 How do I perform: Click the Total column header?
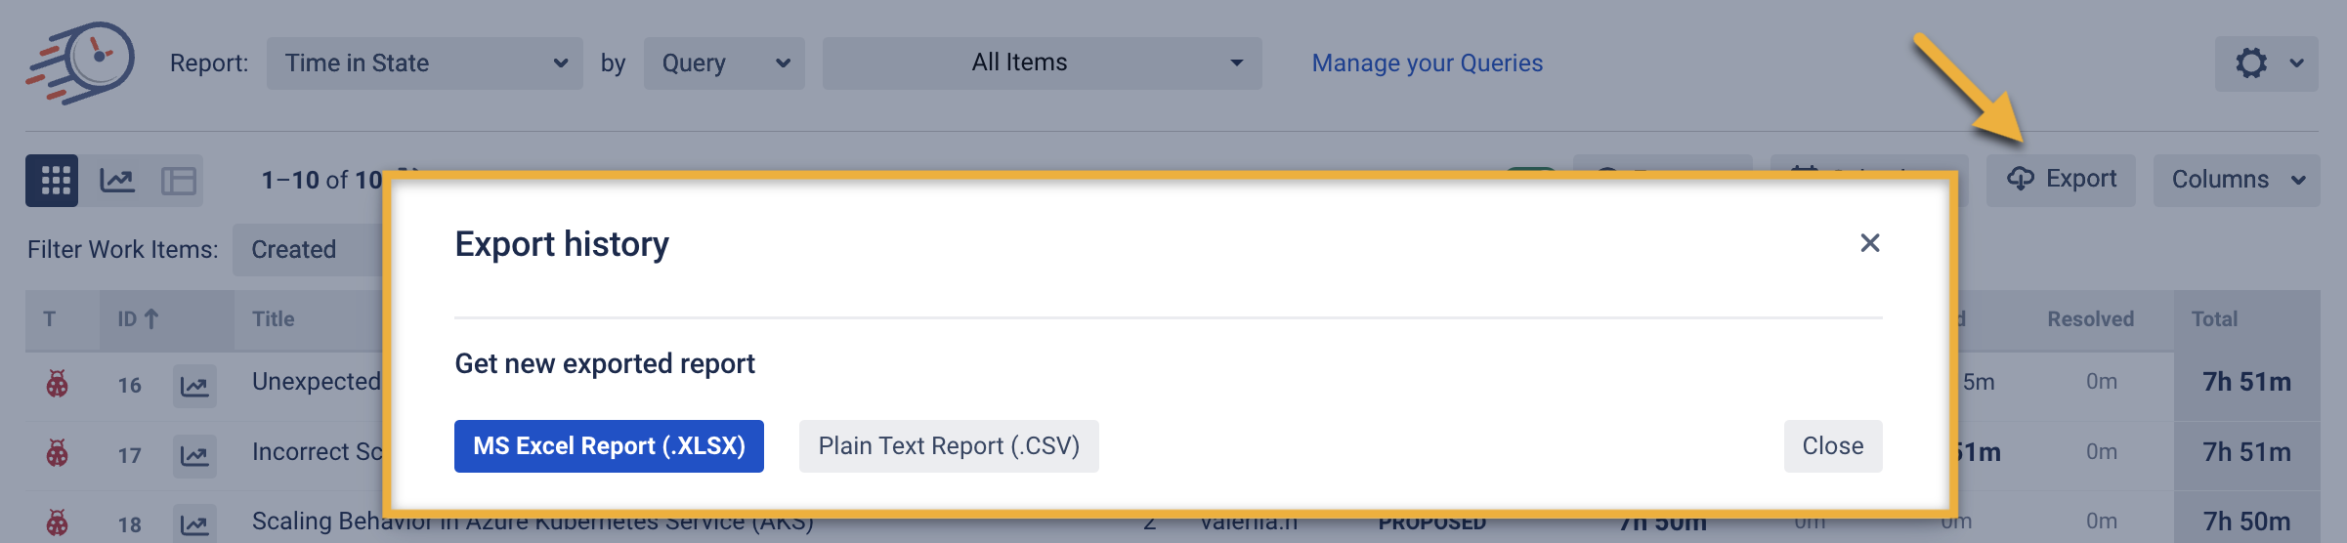2214,319
